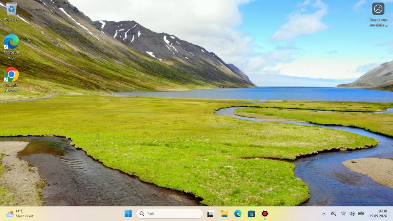The image size is (393, 221).
Task: Launch File Explorer from the taskbar
Action: pyautogui.click(x=224, y=214)
